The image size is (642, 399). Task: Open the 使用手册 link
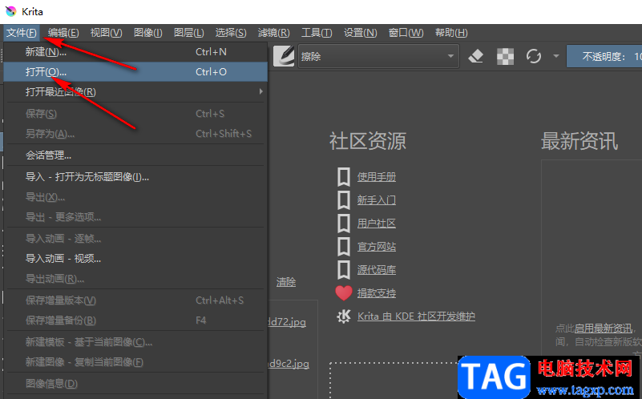tap(376, 177)
